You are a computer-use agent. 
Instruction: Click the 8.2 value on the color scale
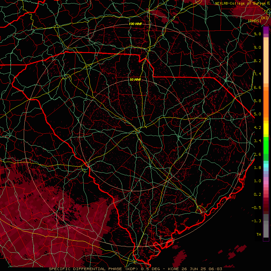point(257,61)
